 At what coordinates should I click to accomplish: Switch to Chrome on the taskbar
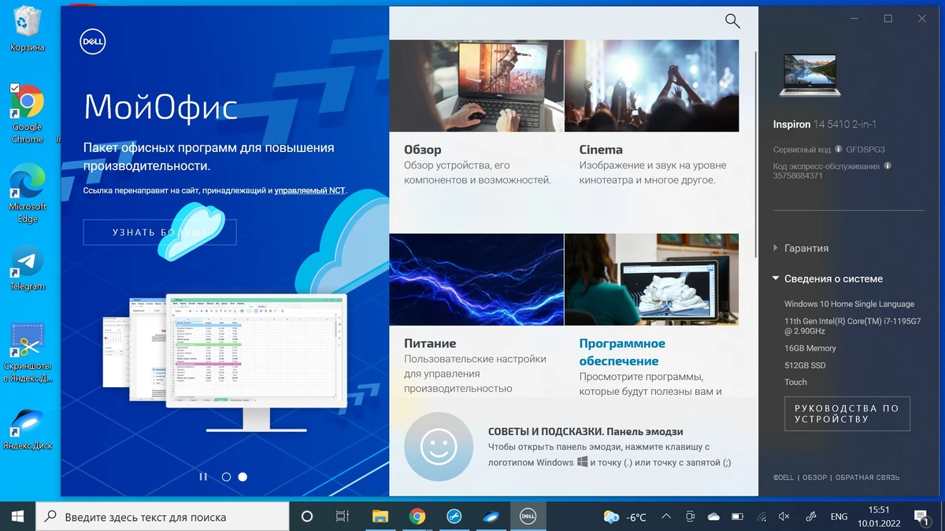tap(417, 517)
